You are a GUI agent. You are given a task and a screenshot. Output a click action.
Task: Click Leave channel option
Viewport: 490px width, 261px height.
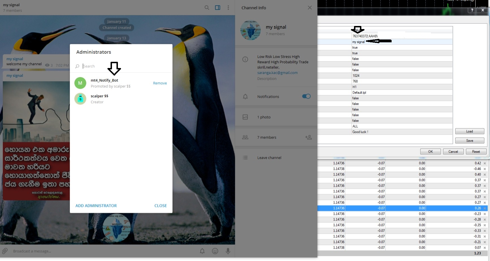point(269,158)
